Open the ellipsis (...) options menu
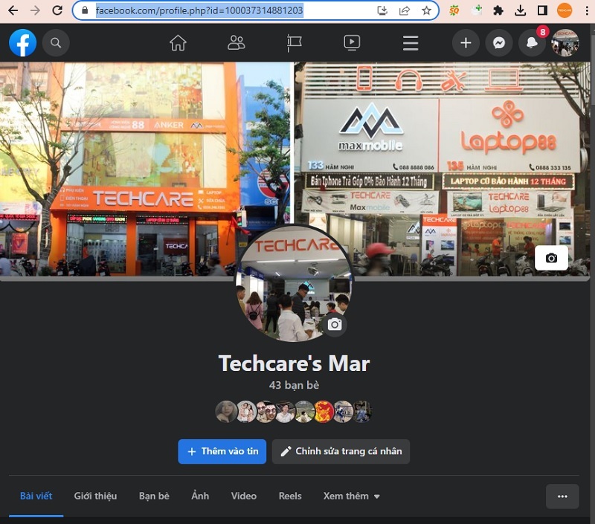 pyautogui.click(x=562, y=496)
